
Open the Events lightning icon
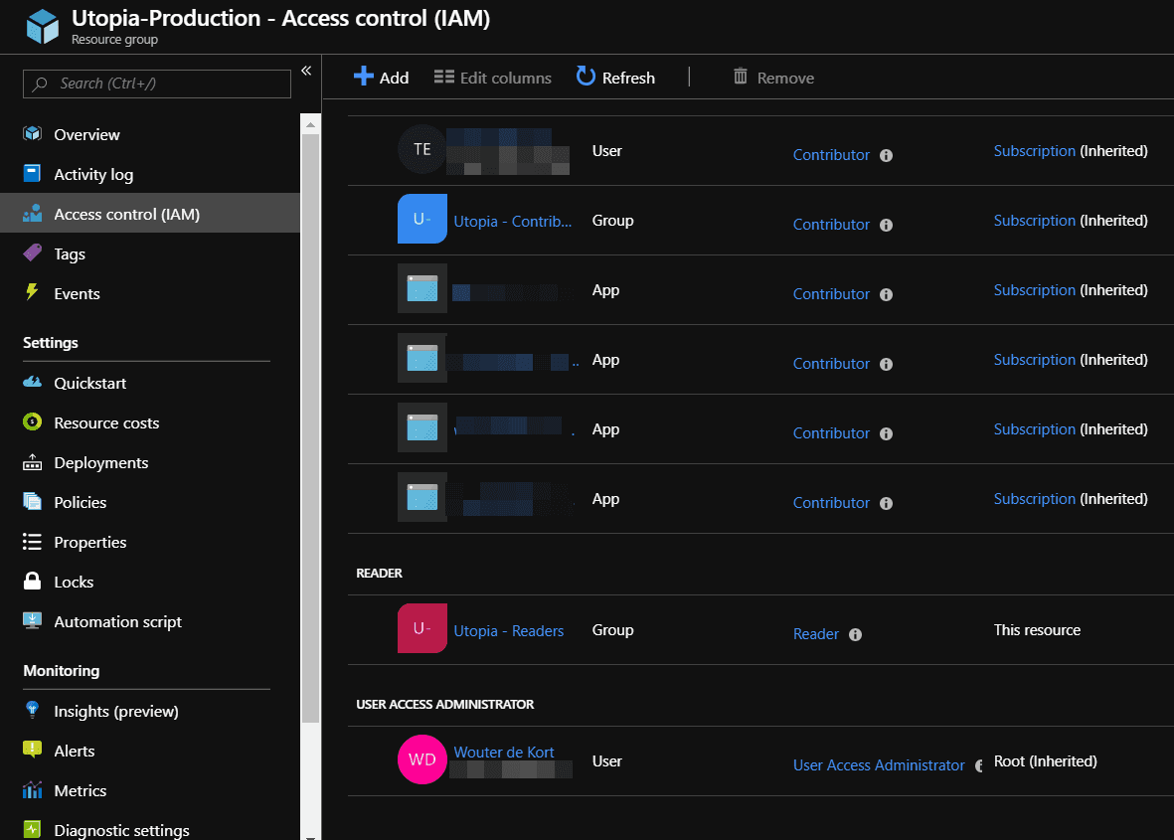[32, 292]
